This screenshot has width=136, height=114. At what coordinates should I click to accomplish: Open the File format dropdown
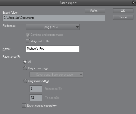(x=53, y=27)
